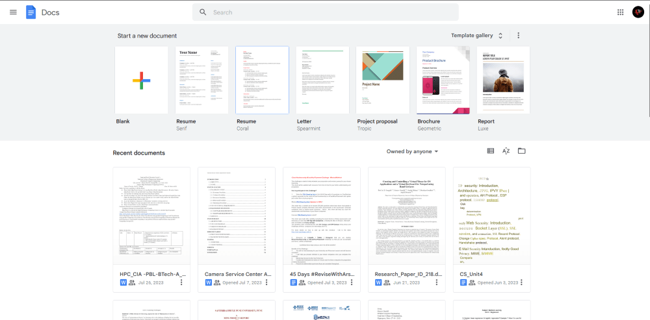Viewport: 650px width, 320px height.
Task: Click the Docs file icon of CS_Unit4
Action: pyautogui.click(x=463, y=283)
